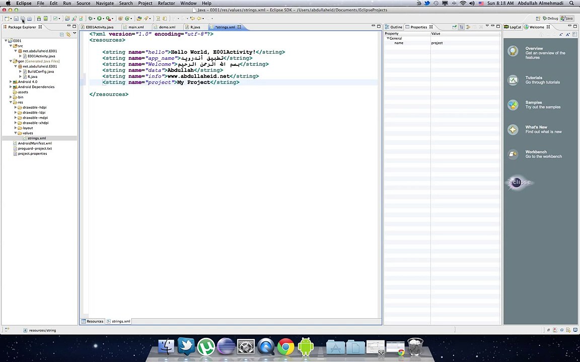Click the 'project' value cell in Properties
Screen dimensions: 580x362
click(465, 43)
